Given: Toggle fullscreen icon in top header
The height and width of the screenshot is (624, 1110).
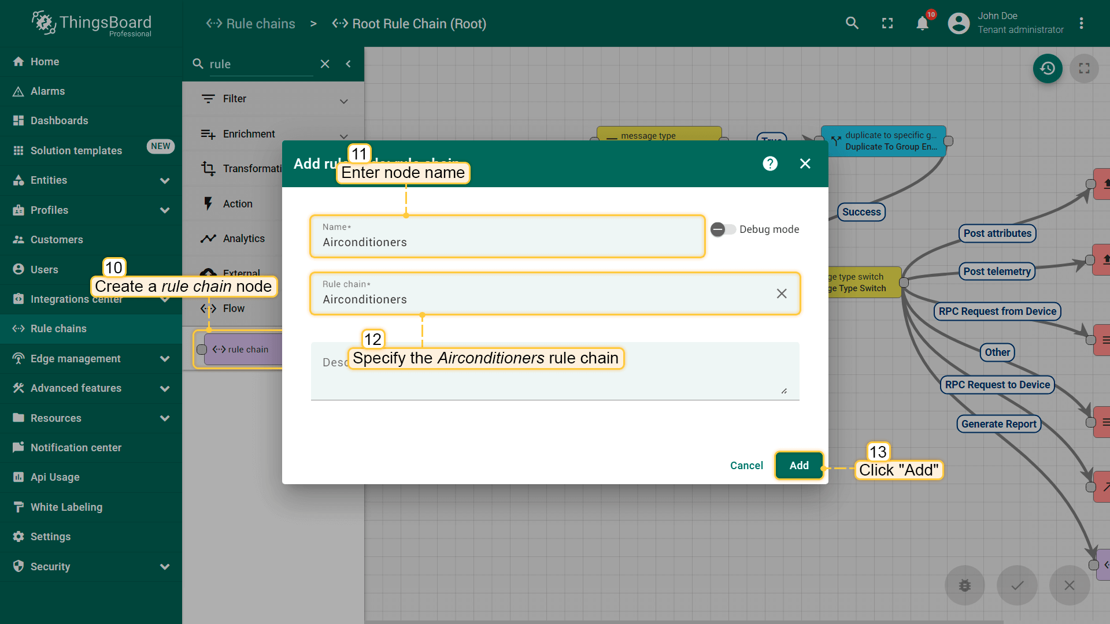Looking at the screenshot, I should click(887, 23).
